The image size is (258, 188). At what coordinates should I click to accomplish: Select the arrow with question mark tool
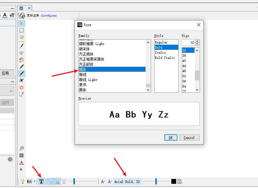21,94
